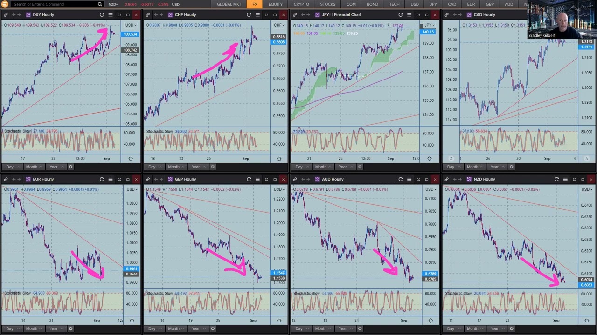The width and height of the screenshot is (597, 335).
Task: Open the TECH tab
Action: click(394, 4)
